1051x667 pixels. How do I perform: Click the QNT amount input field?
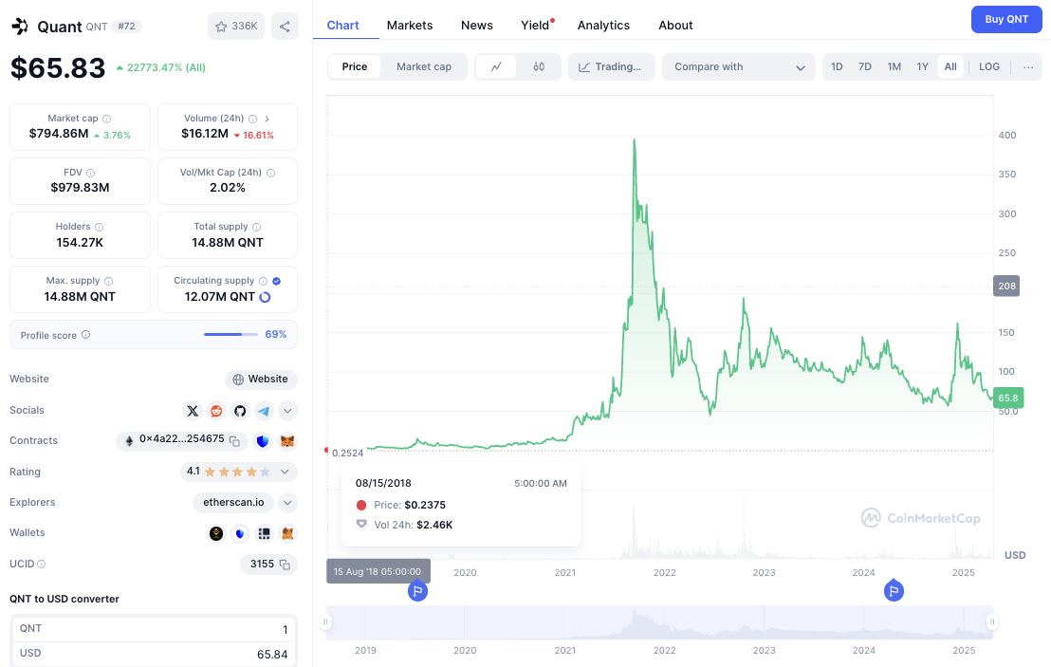point(154,629)
